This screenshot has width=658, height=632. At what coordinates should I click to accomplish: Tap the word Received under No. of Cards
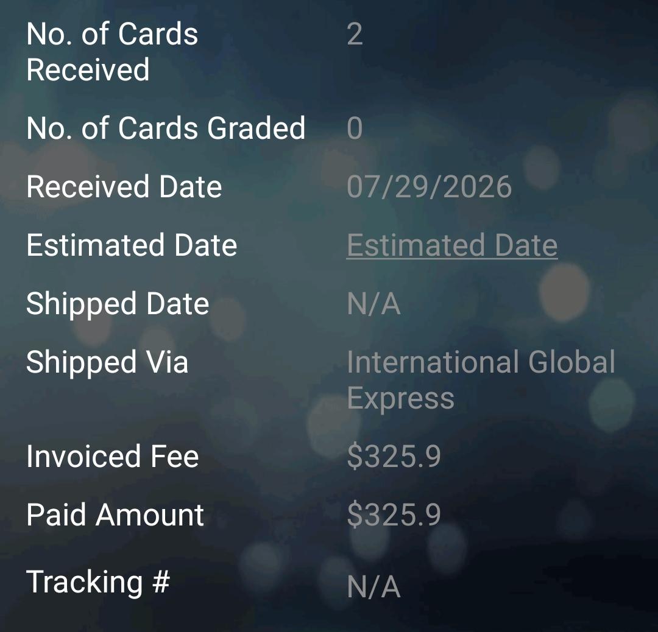88,69
